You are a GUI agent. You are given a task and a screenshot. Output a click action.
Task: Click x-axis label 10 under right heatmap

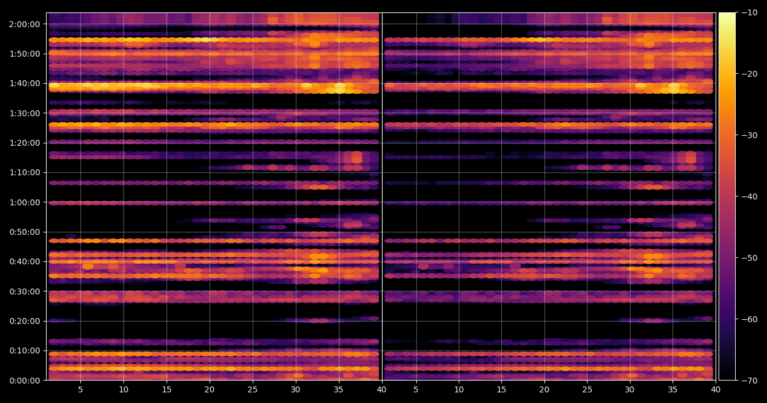coord(459,389)
